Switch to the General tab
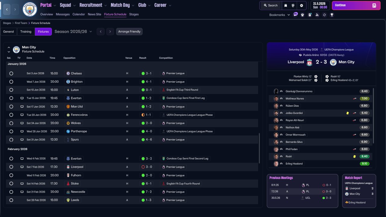386x217 pixels. click(x=8, y=32)
